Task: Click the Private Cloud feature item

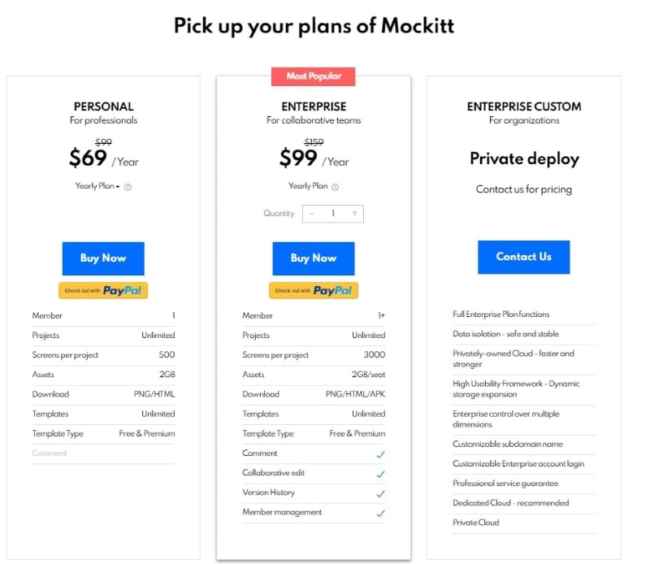Action: [476, 523]
